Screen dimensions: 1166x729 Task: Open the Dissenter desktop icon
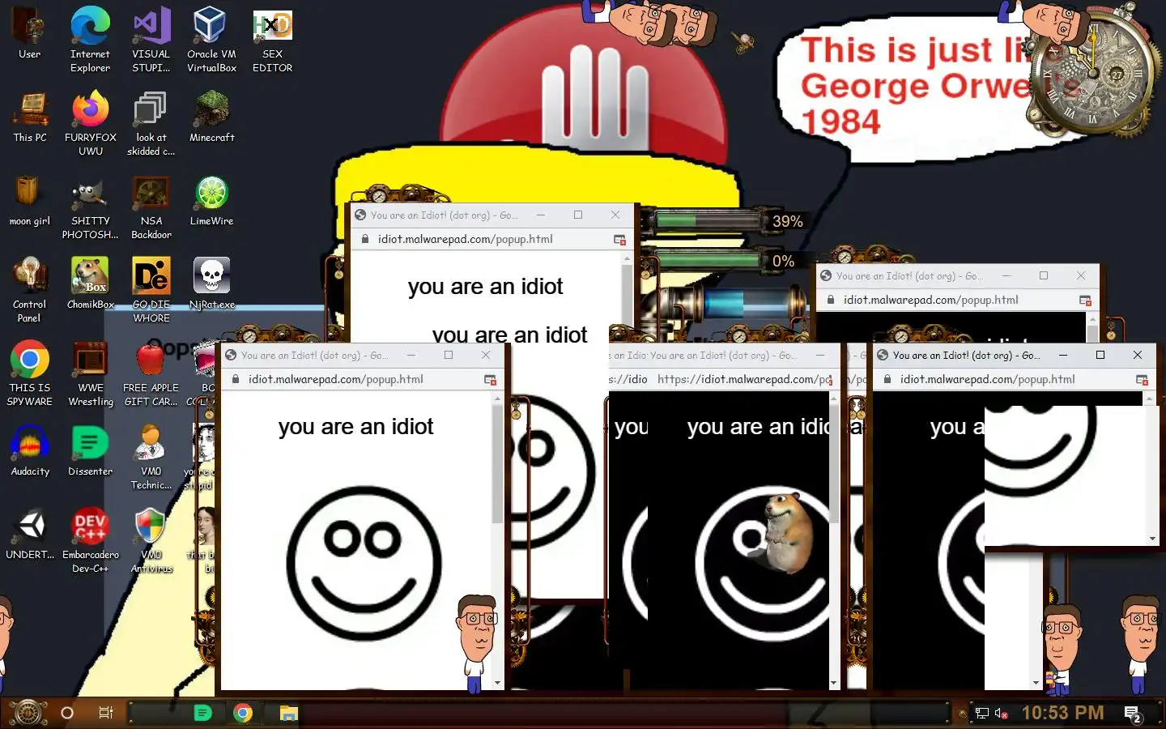90,450
